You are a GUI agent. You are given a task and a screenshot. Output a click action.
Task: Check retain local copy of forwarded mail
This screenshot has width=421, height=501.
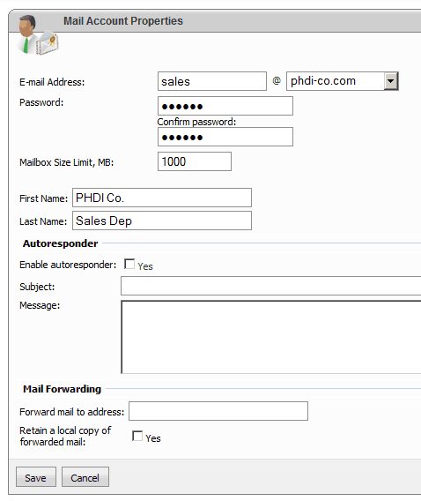(x=137, y=436)
